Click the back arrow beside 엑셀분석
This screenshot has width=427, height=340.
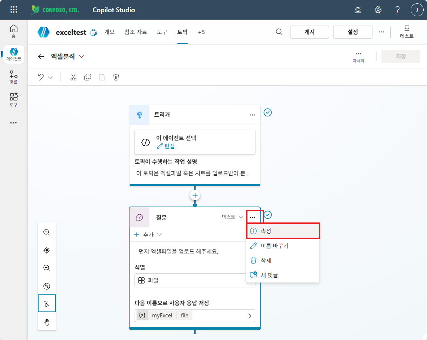coord(41,56)
